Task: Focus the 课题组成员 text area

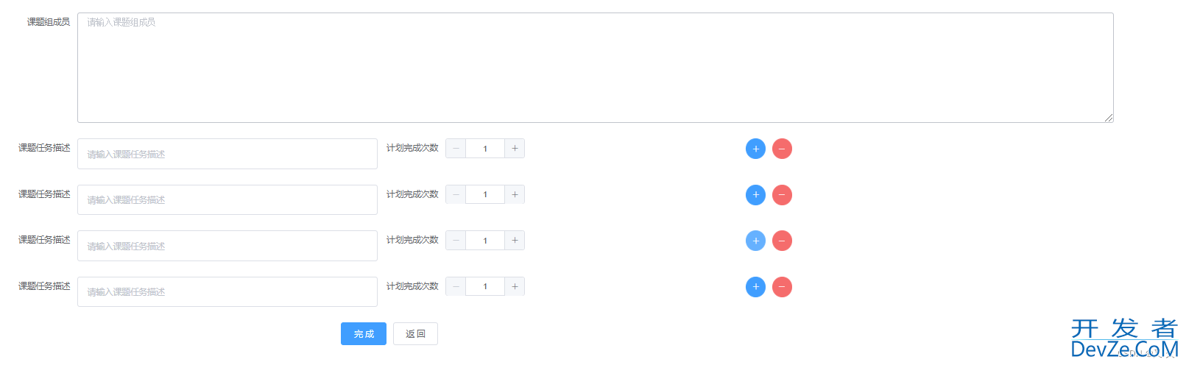Action: [595, 68]
